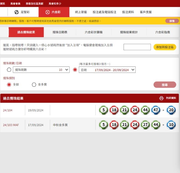Image resolution: width=180 pixels, height=173 pixels.
Task: Click red ball 18 in draw 24/104
Action: coord(114,110)
